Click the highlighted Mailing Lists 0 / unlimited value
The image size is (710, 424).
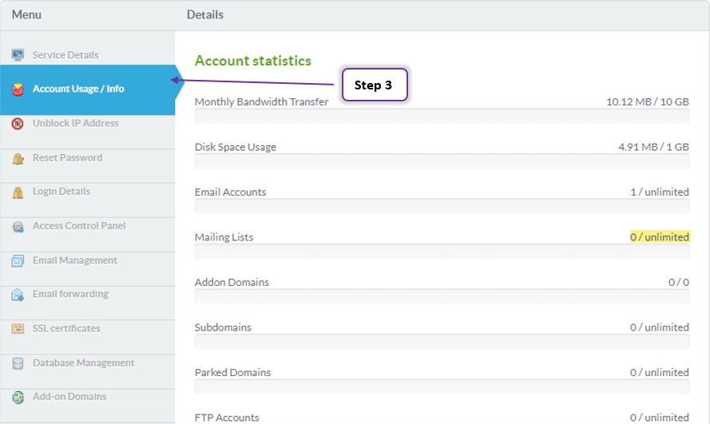point(660,236)
